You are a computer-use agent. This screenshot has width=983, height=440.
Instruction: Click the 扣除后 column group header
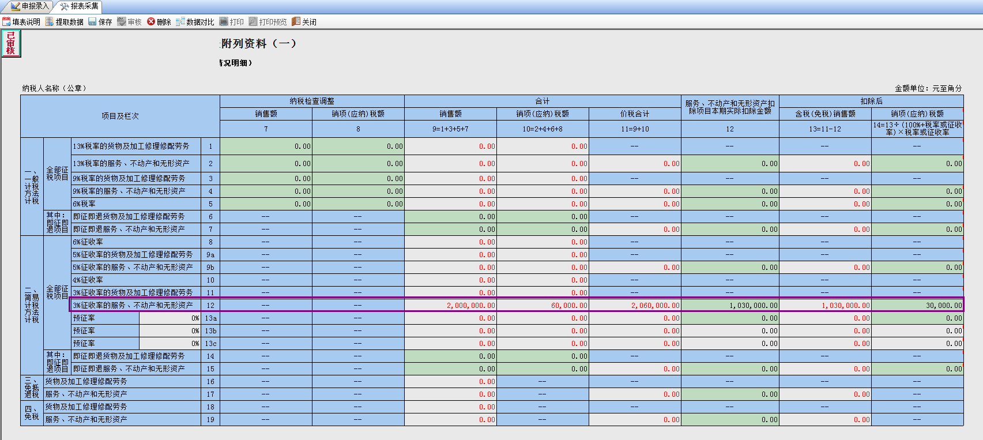click(x=871, y=101)
